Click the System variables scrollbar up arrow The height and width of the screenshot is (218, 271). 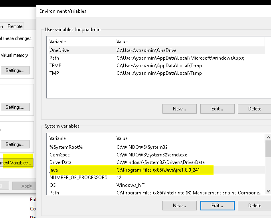point(268,138)
